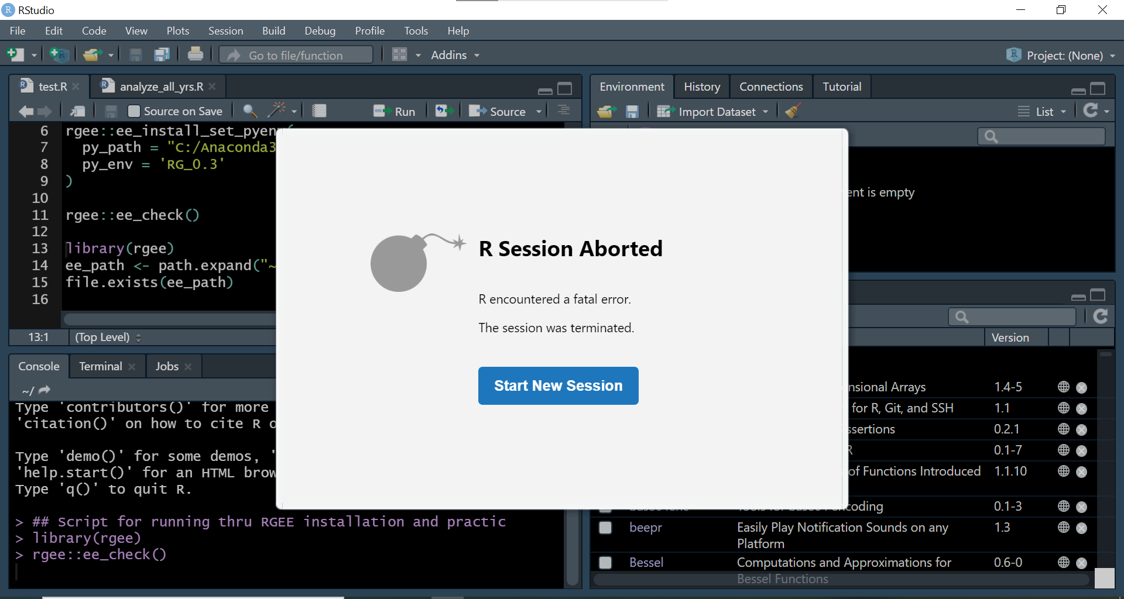Enable the Source on Save checkbox
The image size is (1124, 599).
coord(133,111)
